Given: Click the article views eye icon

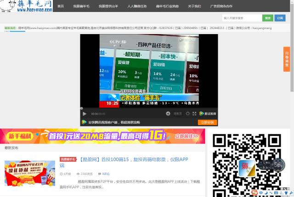Looking at the screenshot, I should [x=78, y=174].
